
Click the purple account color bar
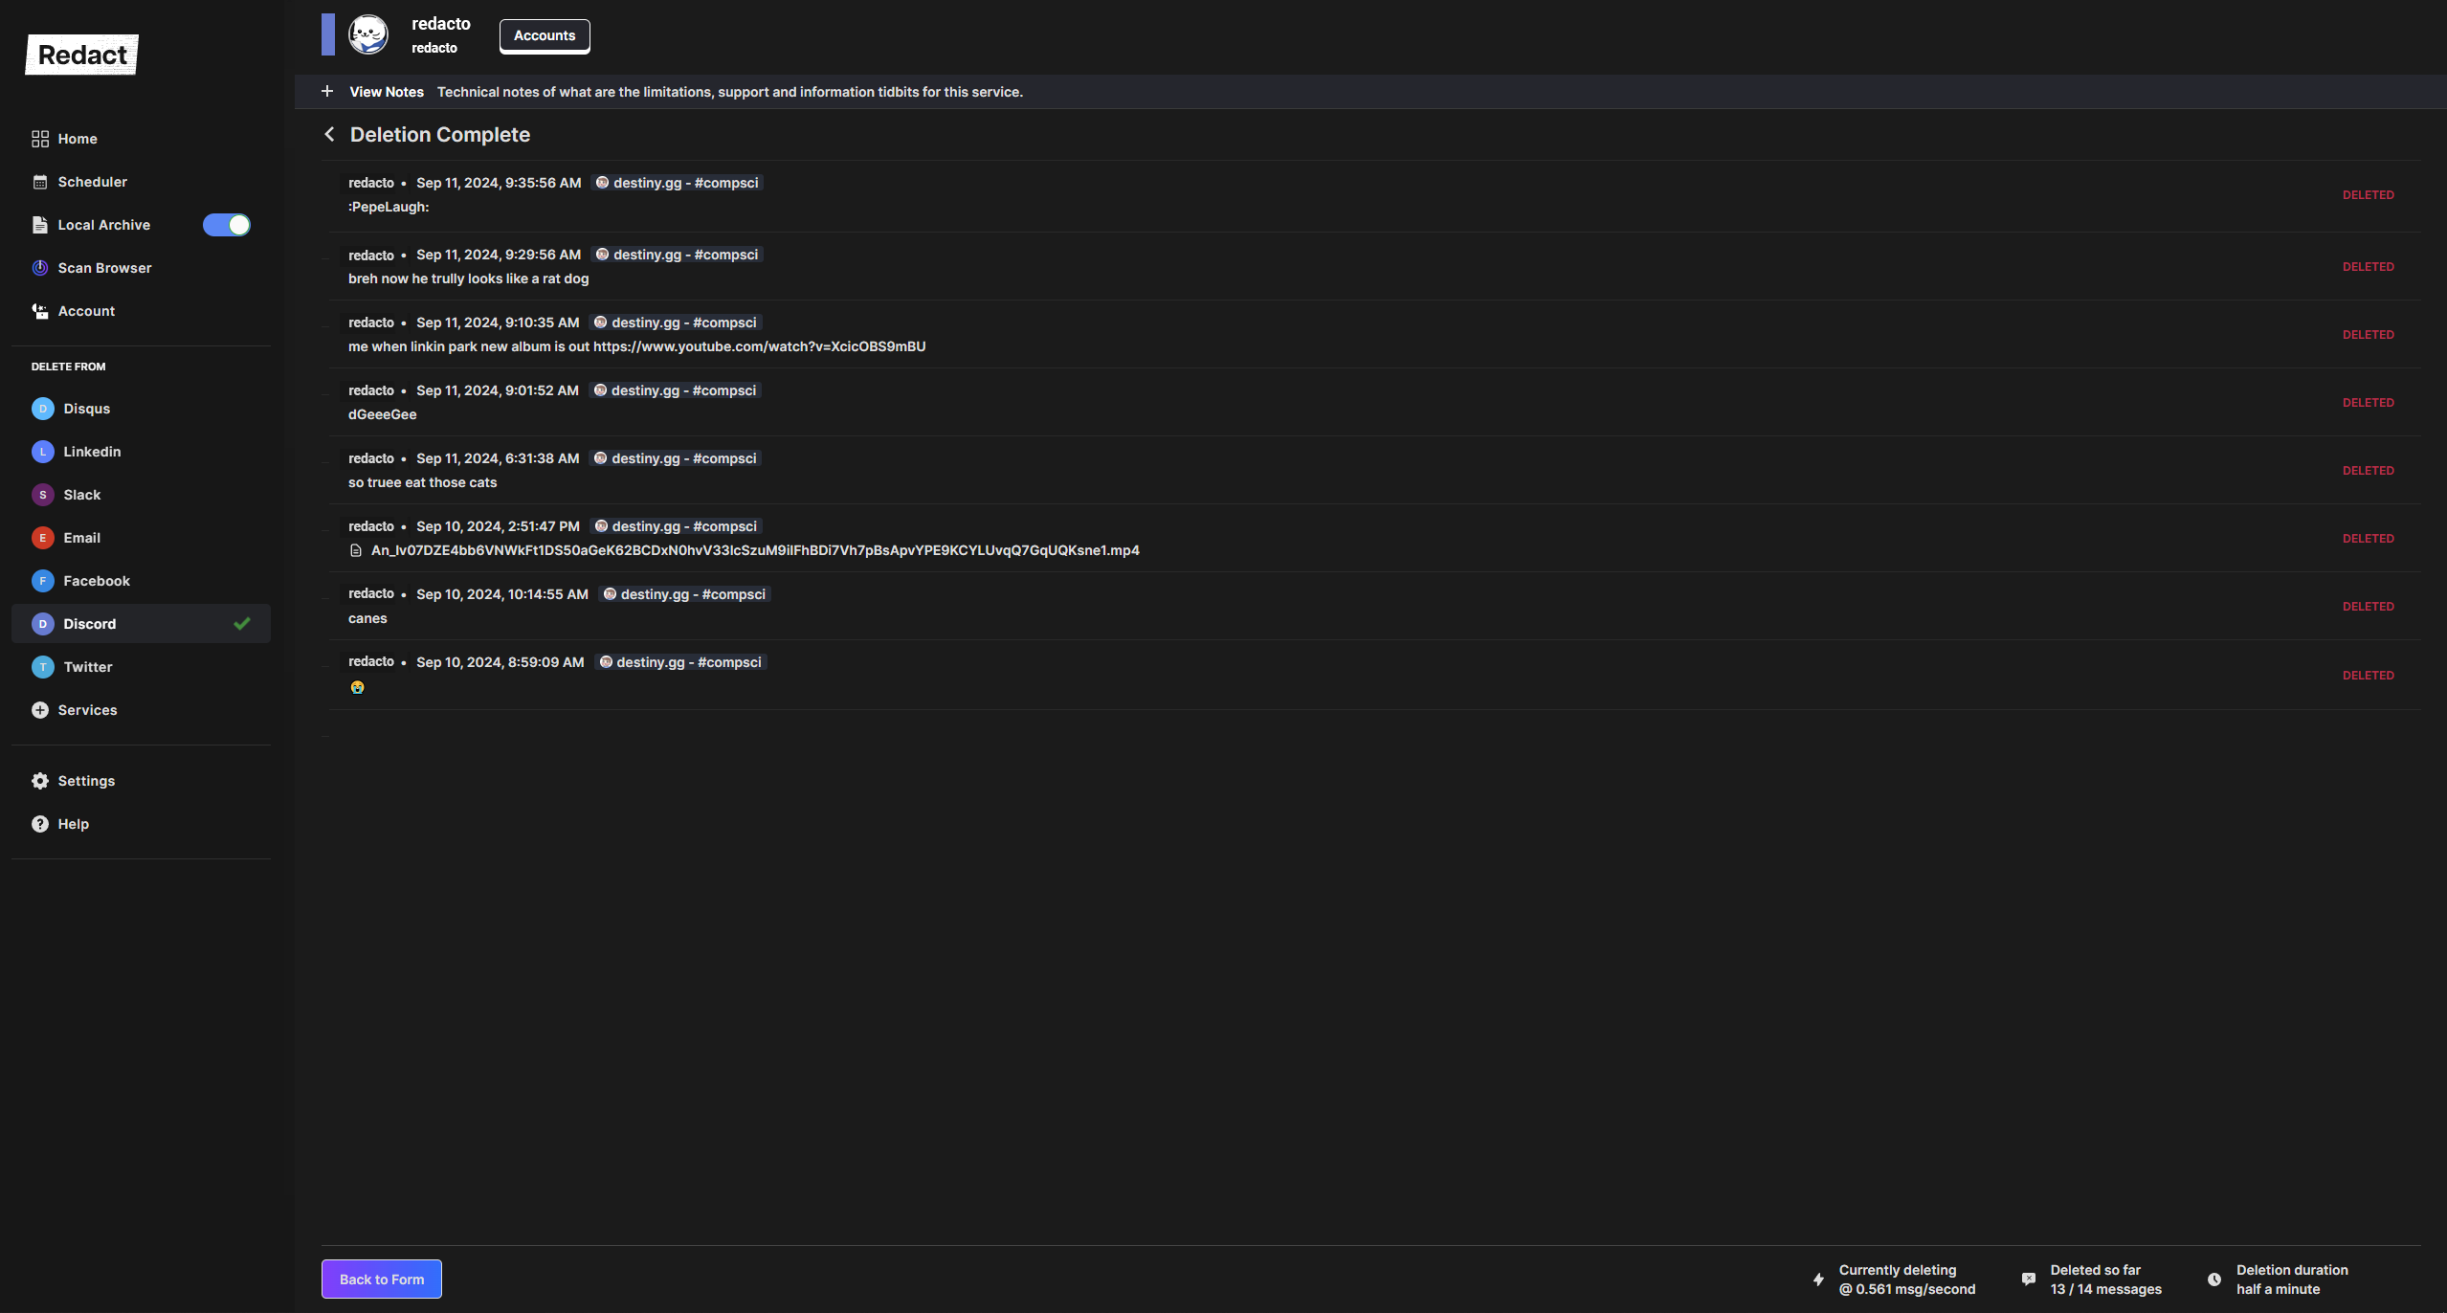[x=328, y=34]
